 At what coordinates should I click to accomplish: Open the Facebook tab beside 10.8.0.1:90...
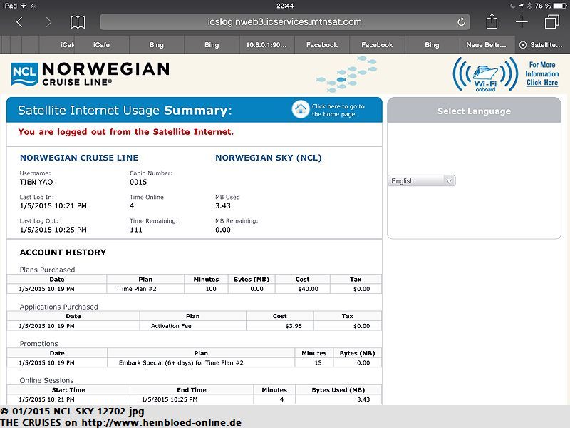[322, 45]
